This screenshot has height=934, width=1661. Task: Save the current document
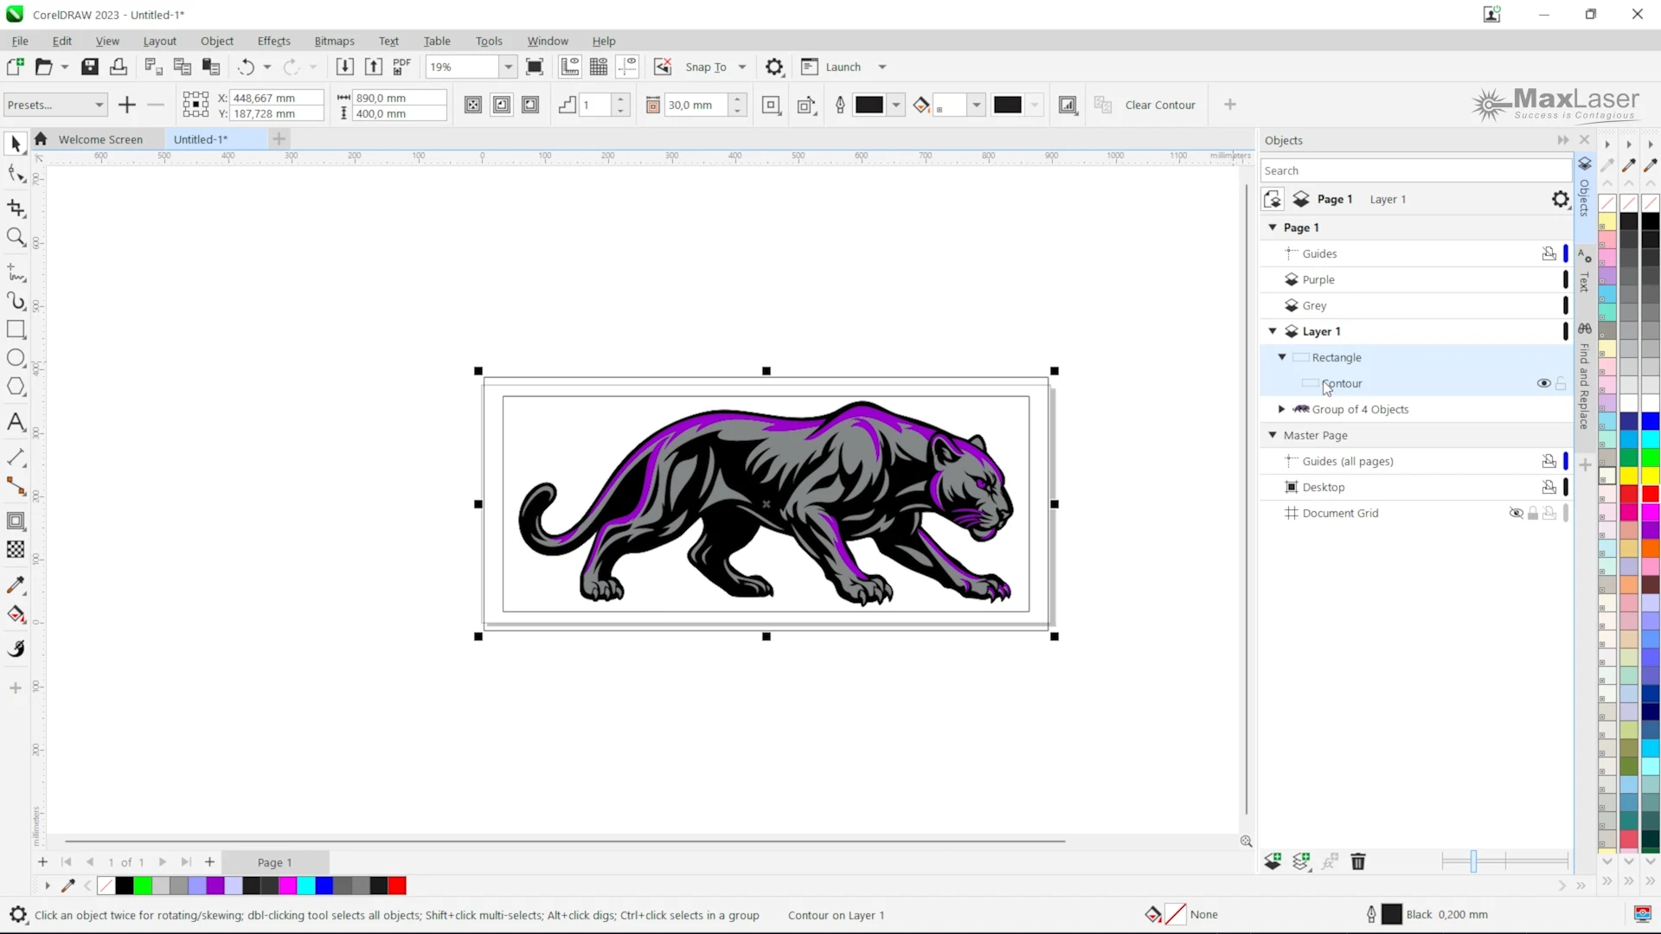coord(90,67)
